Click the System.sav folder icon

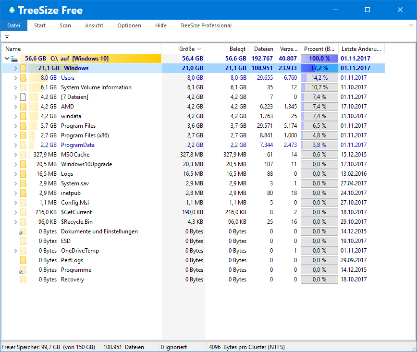pos(24,183)
